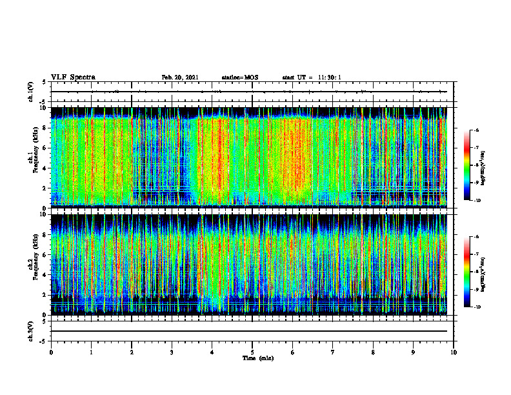Click the time axis tick label "9"
The image size is (511, 395).
click(x=413, y=352)
